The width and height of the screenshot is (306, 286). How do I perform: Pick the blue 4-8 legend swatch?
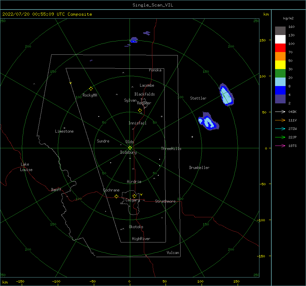(x=280, y=90)
